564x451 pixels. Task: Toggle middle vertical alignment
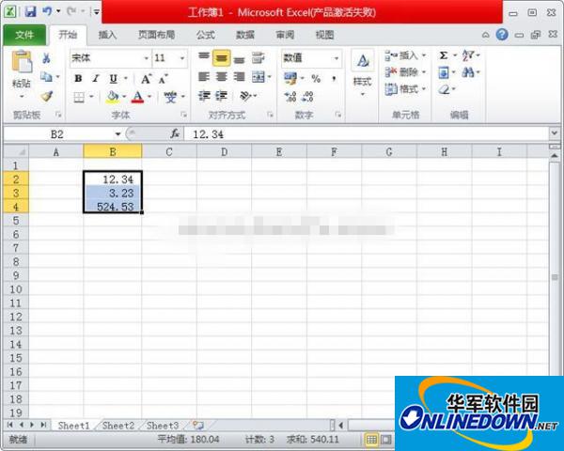pyautogui.click(x=222, y=58)
